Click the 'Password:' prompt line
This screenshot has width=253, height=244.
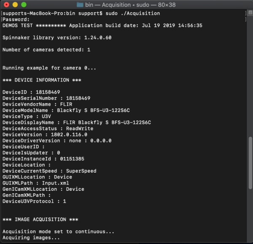[x=16, y=19]
